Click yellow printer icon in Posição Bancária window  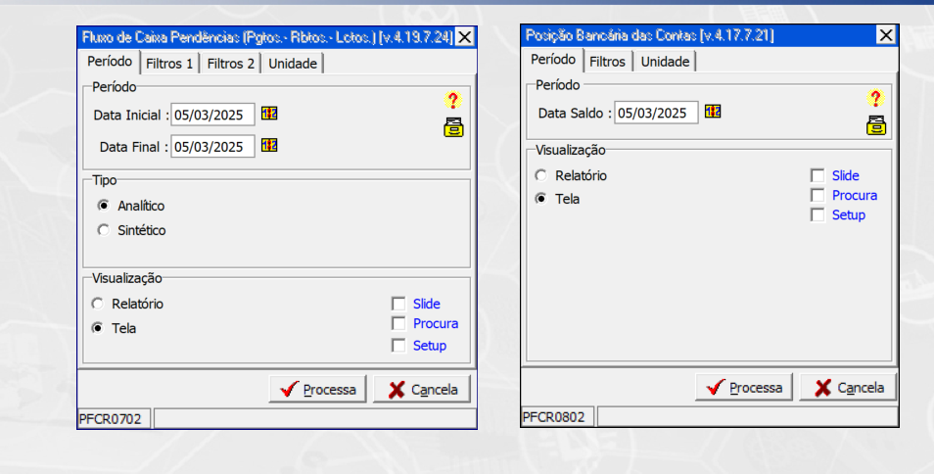tap(875, 124)
